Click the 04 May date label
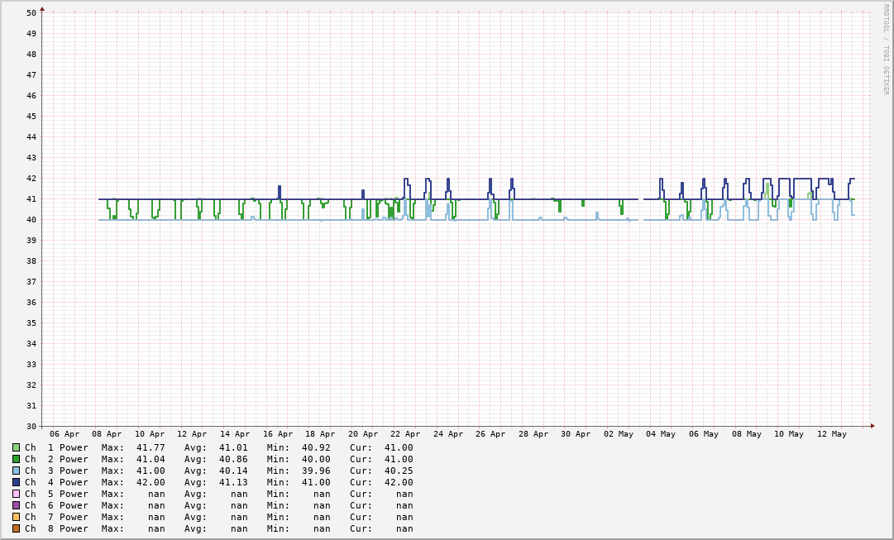894x540 pixels. 661,434
